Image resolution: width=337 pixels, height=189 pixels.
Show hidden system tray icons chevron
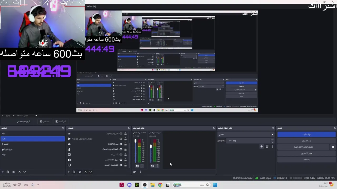[38, 185]
